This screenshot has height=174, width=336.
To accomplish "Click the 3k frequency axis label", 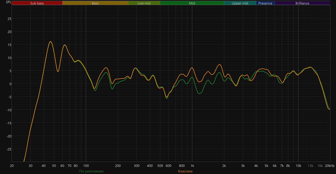I will [x=243, y=166].
